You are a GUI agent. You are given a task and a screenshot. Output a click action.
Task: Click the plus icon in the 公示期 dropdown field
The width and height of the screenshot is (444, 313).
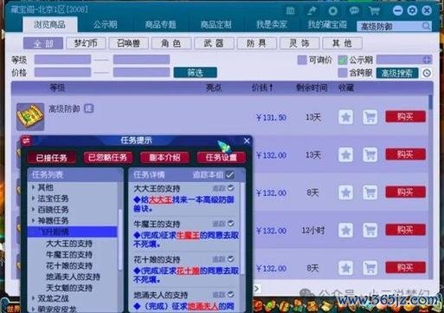point(427,60)
